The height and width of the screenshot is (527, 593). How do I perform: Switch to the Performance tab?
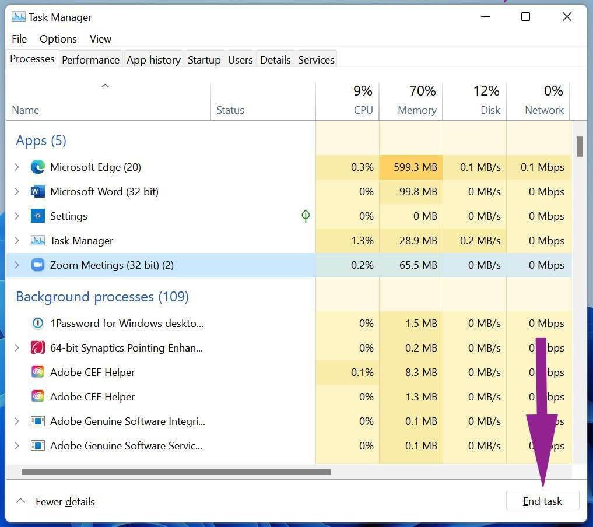pyautogui.click(x=90, y=59)
